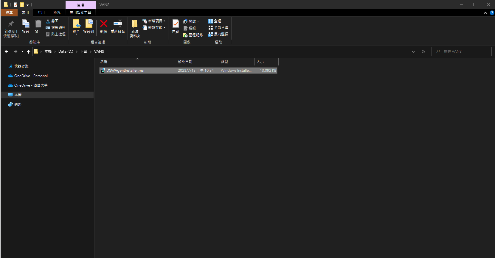The width and height of the screenshot is (495, 258).
Task: Click the Copy (複製) ribbon icon
Action: (x=26, y=24)
